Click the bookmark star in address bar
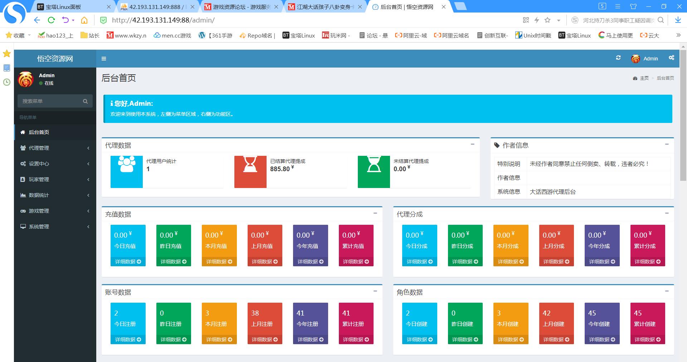 tap(547, 20)
